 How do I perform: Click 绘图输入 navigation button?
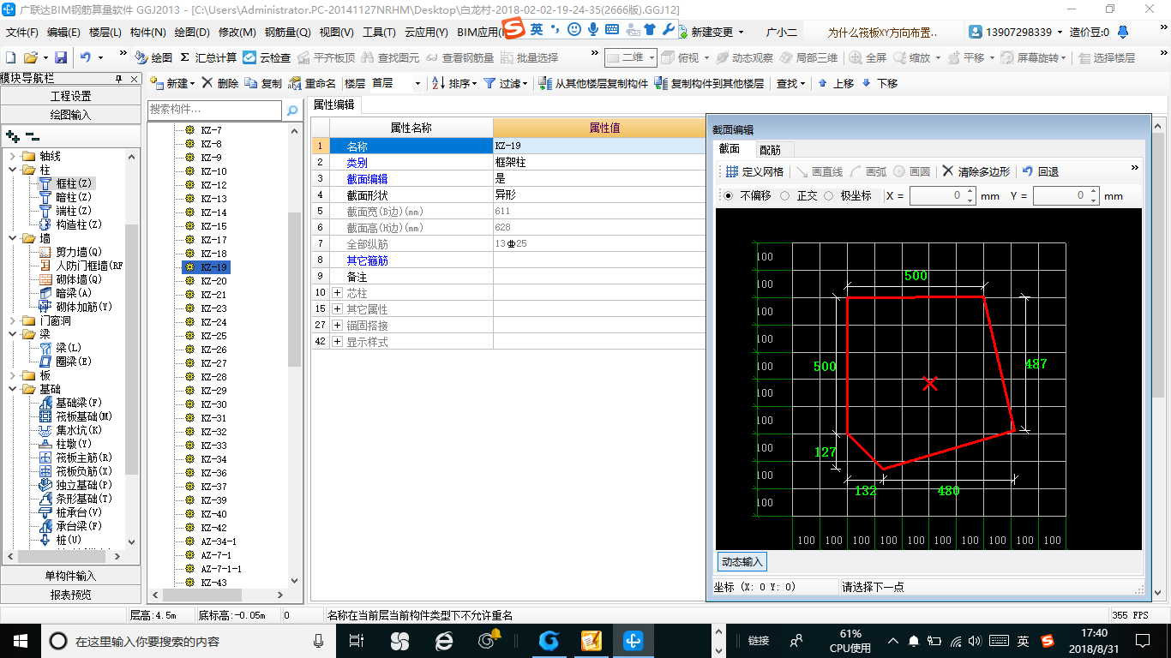click(70, 114)
